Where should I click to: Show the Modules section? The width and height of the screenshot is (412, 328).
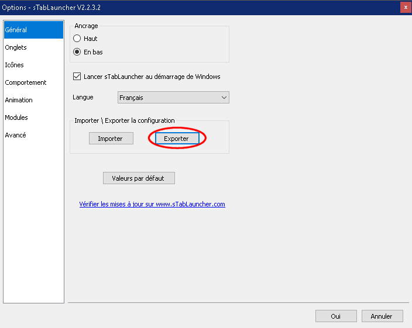[x=33, y=118]
